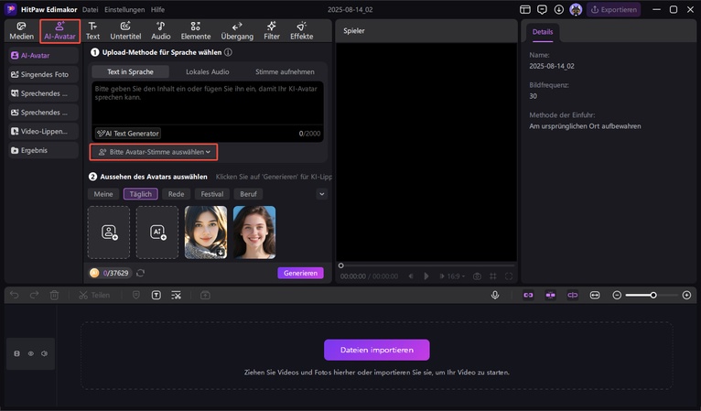Select the first Sprechendes sidebar entry

pos(43,93)
